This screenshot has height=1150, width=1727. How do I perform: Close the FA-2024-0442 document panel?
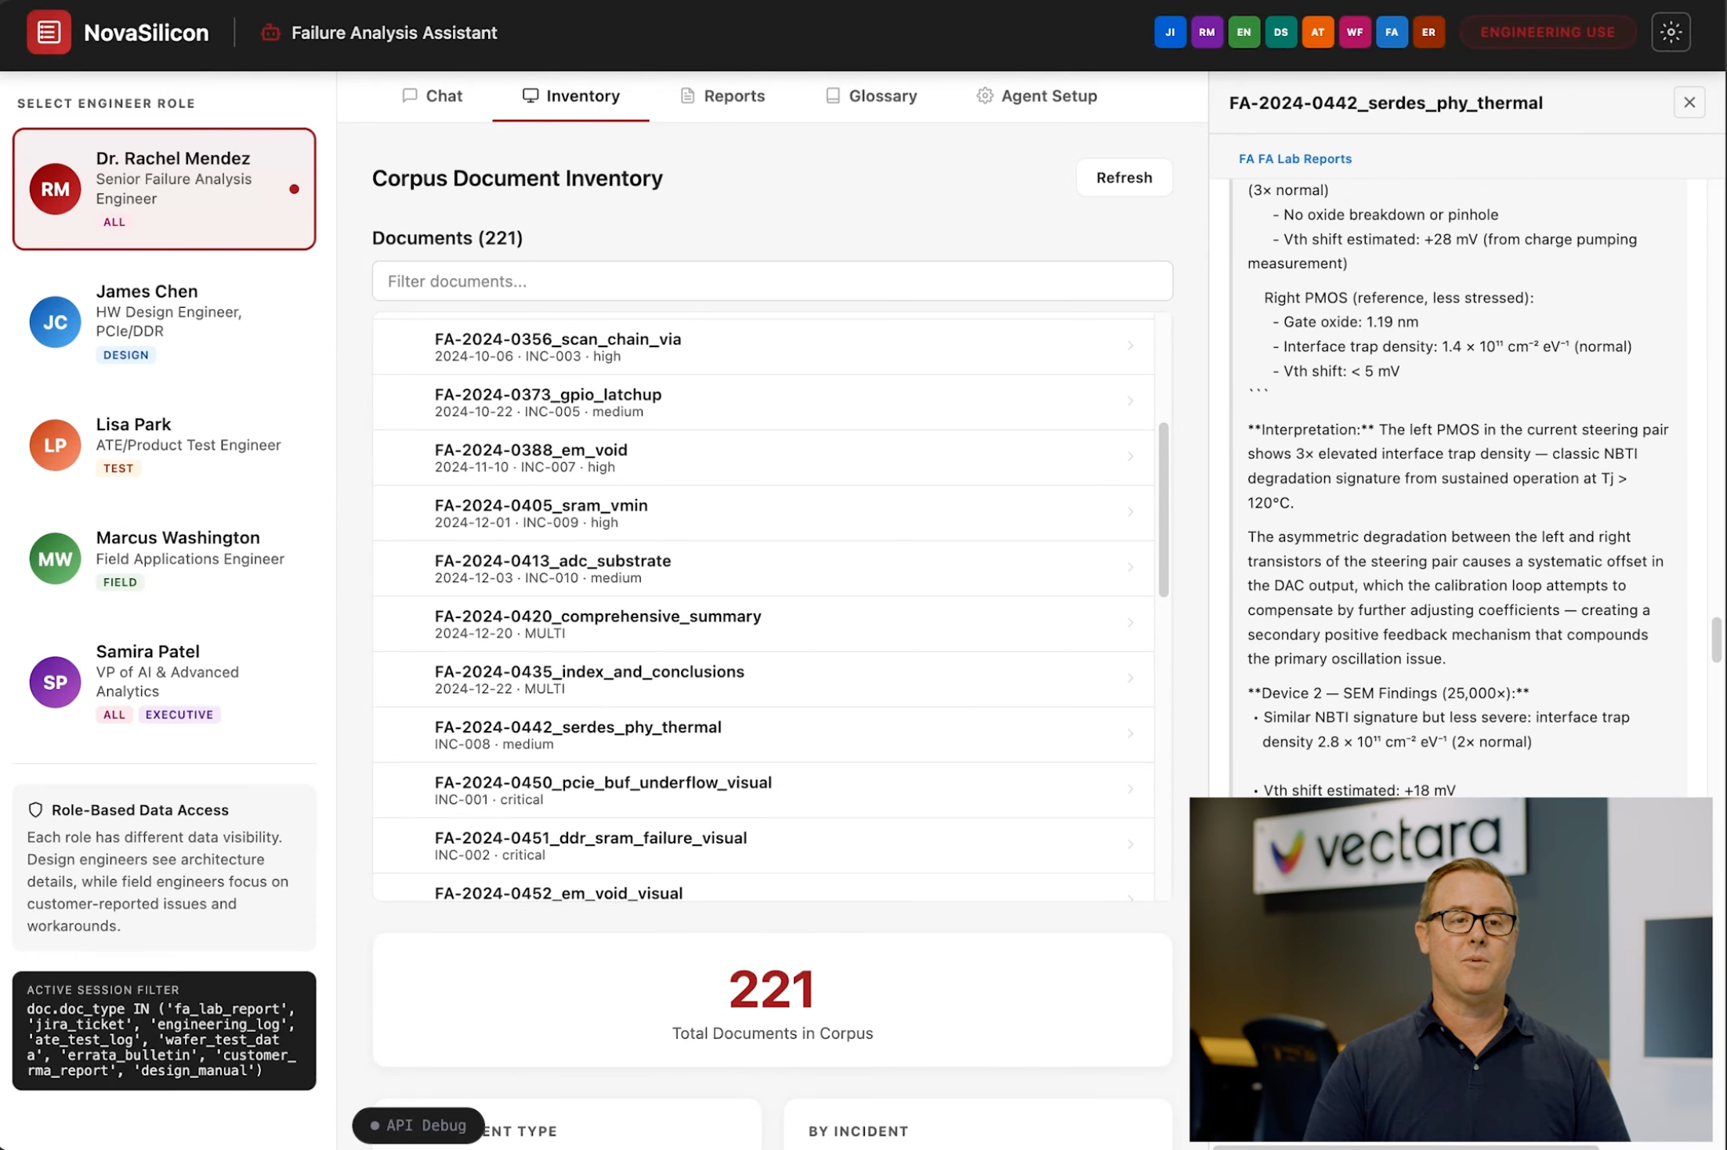point(1689,103)
